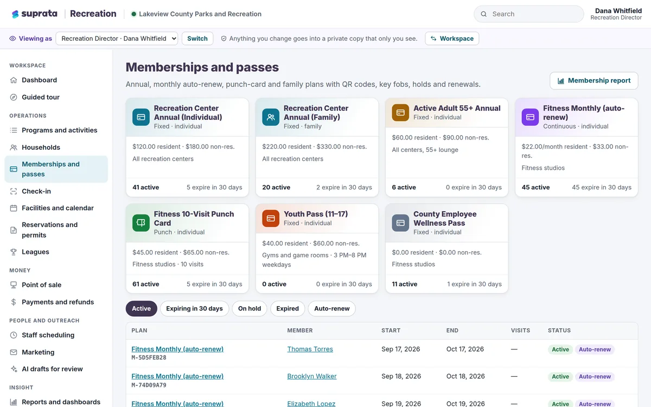This screenshot has height=407, width=651.
Task: Click the AI drafts sparkle icon
Action: click(14, 369)
